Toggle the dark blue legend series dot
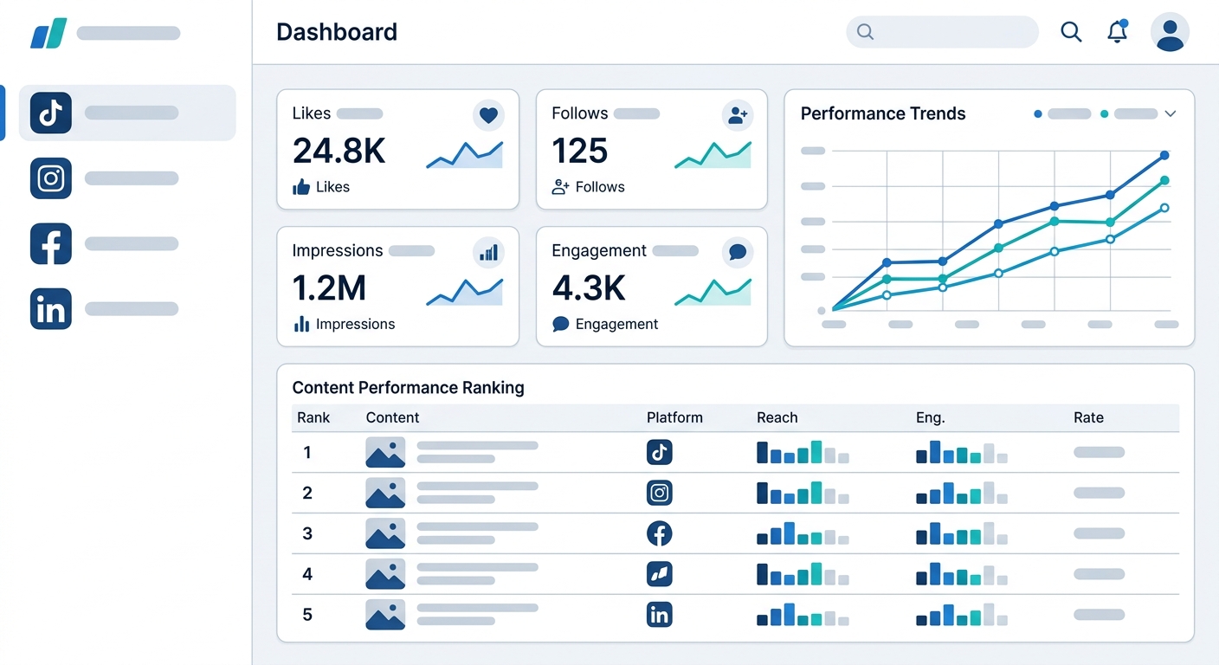 tap(1038, 113)
